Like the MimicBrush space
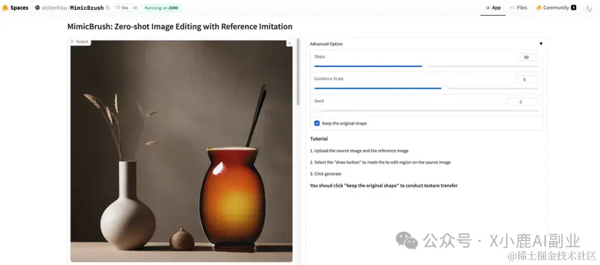Screen dimensions: 600x265 pos(122,8)
